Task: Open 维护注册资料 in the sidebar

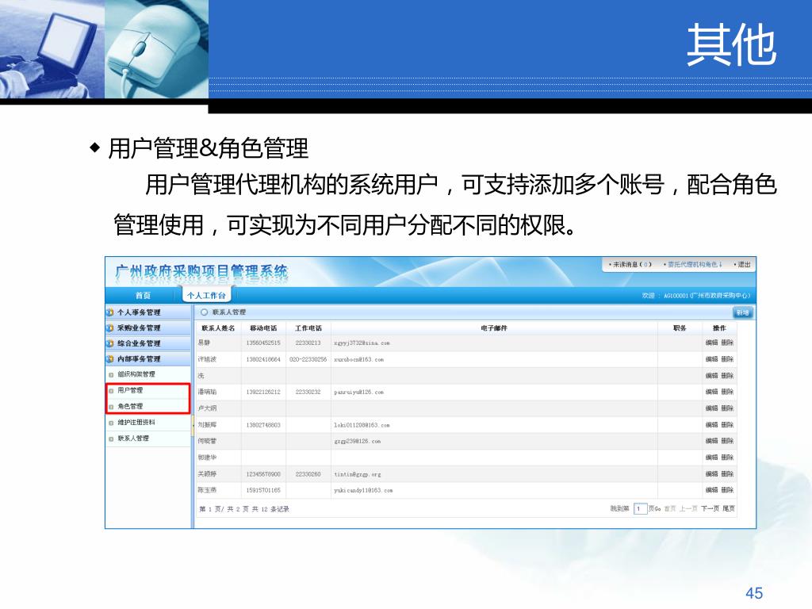Action: tap(136, 422)
